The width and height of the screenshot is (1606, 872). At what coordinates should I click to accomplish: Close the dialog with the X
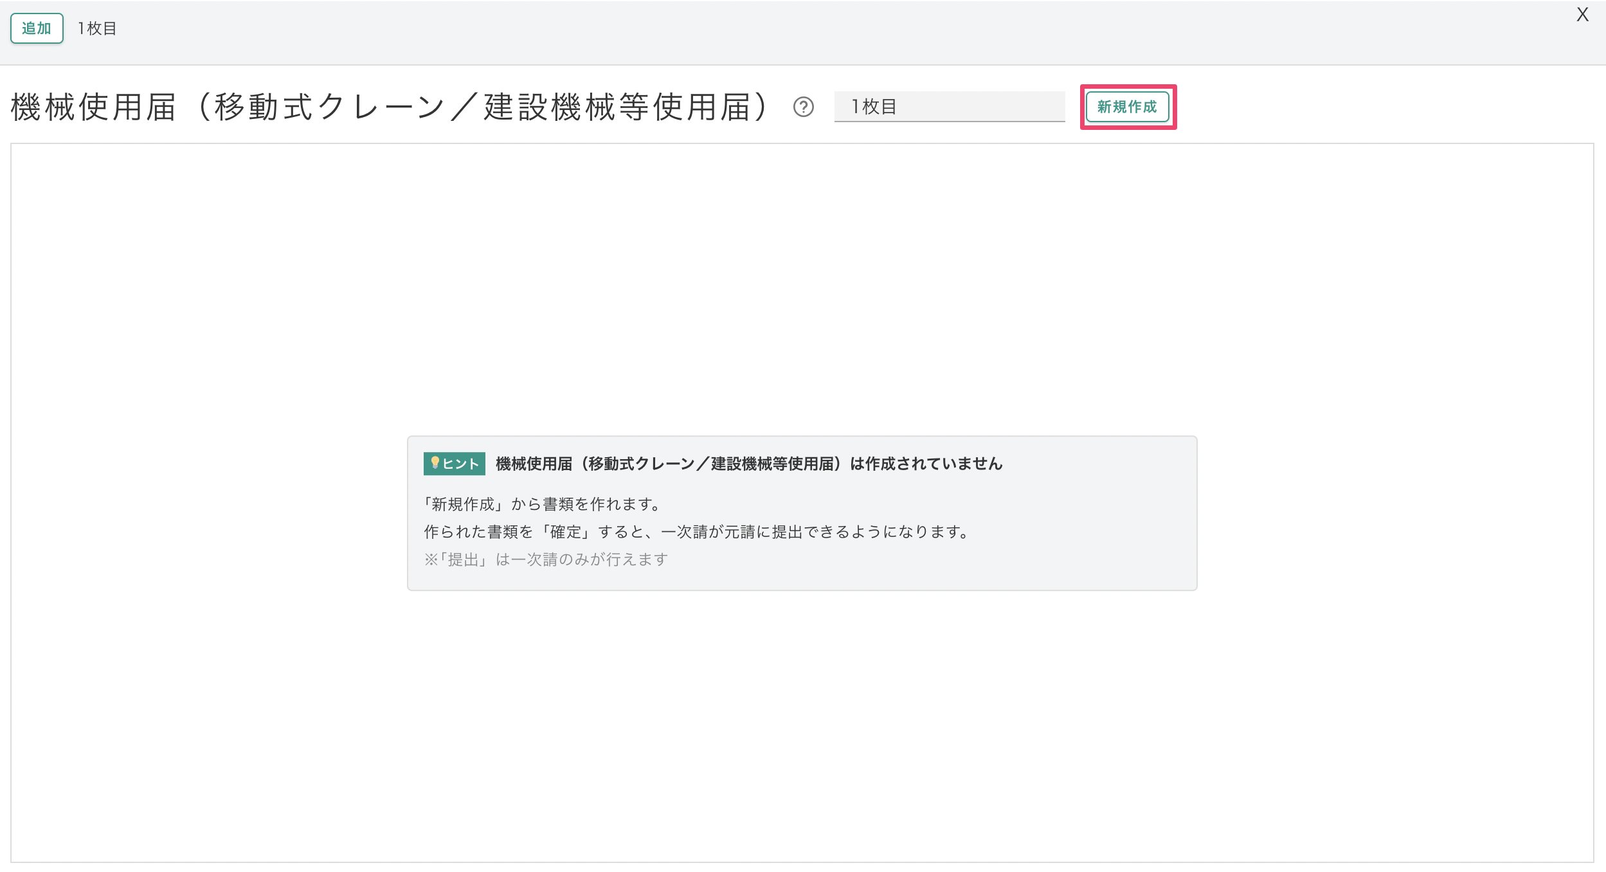1582,15
